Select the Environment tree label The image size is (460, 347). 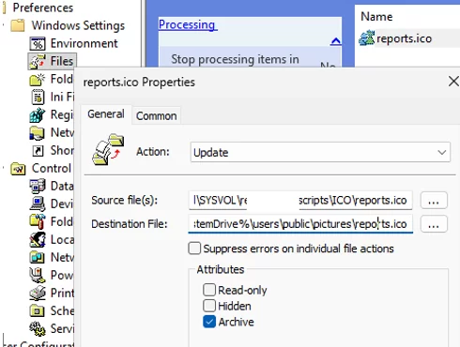click(x=84, y=43)
